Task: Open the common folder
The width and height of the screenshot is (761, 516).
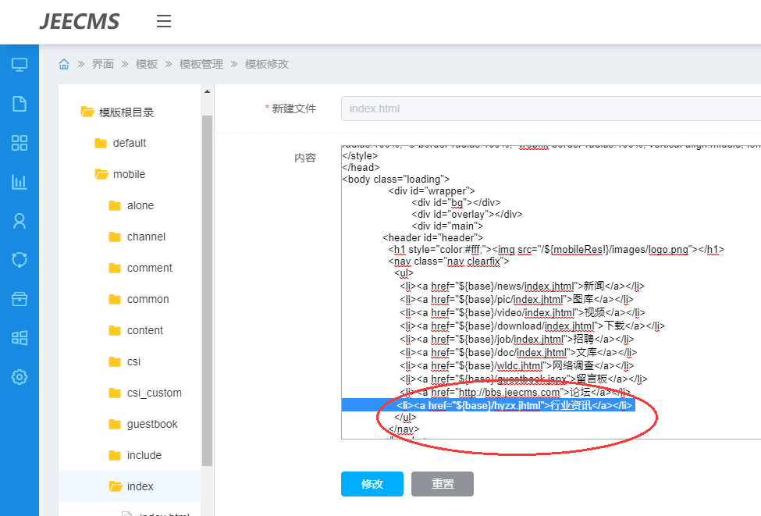Action: coord(148,300)
